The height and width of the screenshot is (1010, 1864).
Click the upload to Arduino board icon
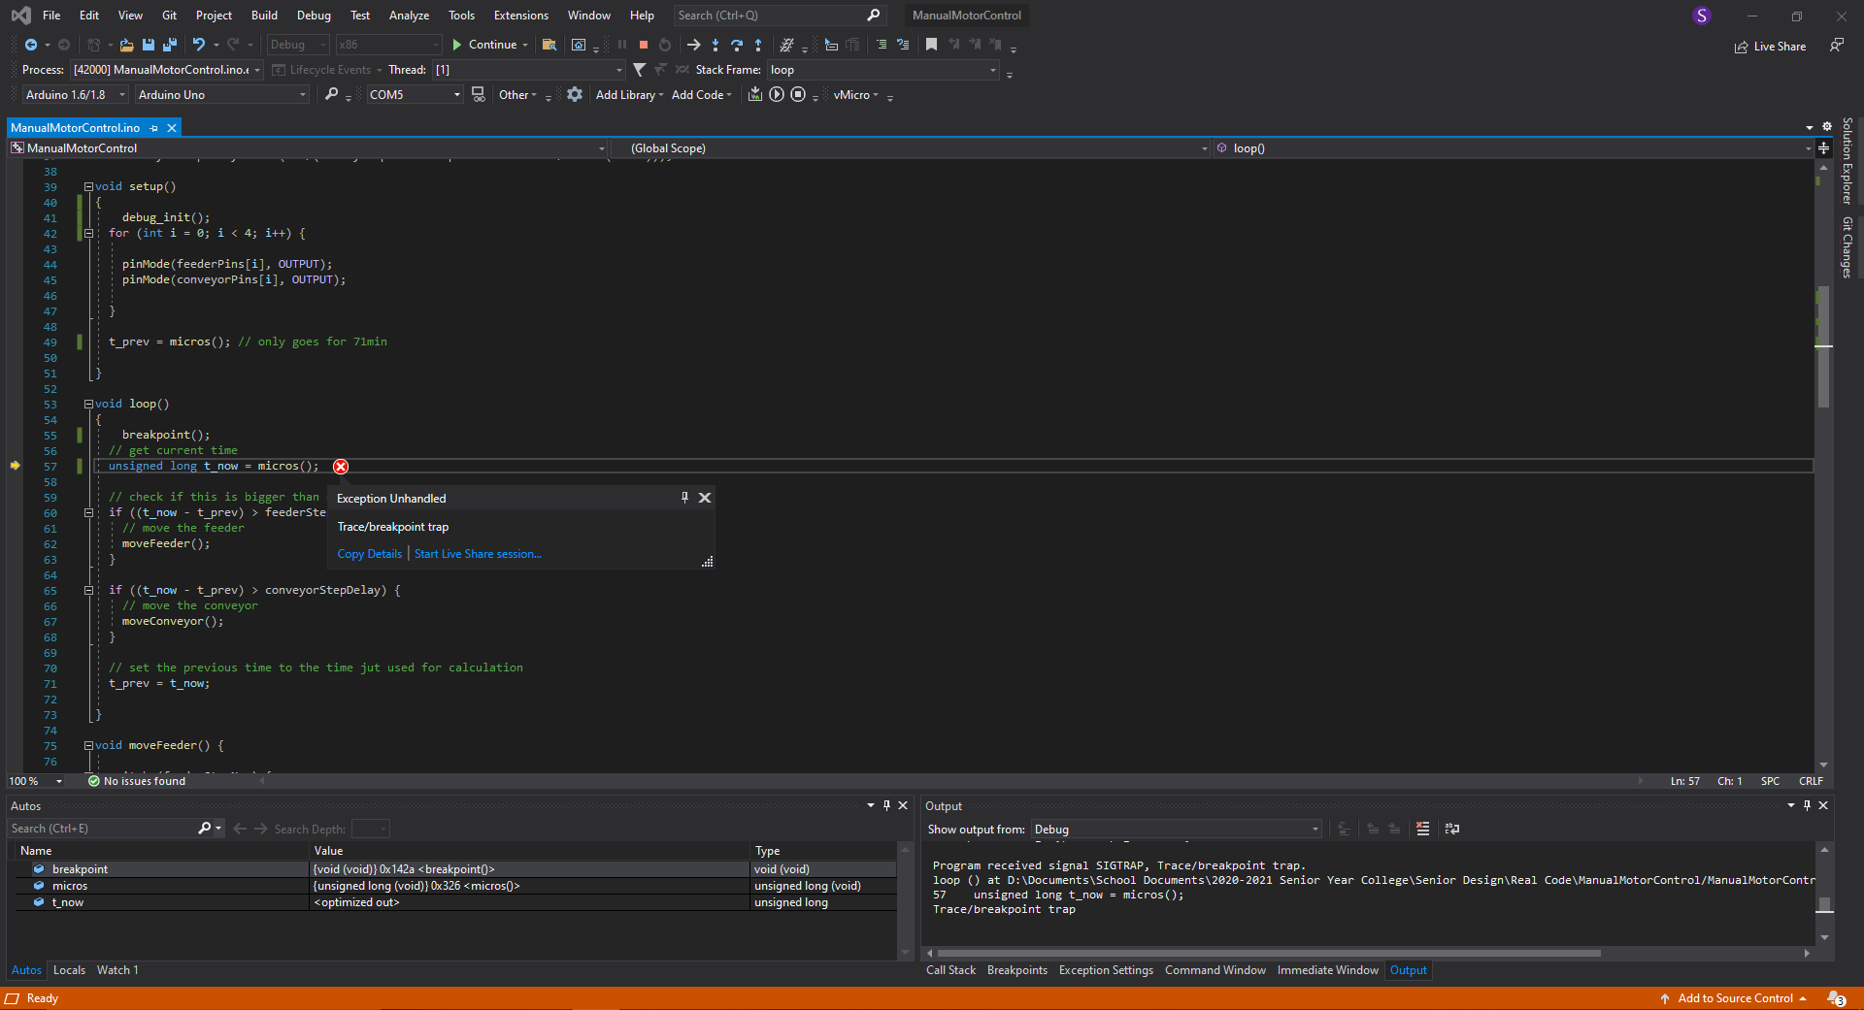pyautogui.click(x=756, y=94)
